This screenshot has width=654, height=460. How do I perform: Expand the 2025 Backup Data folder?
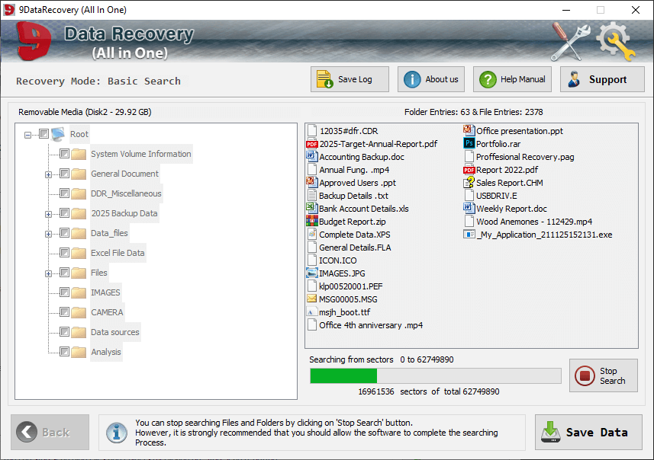point(48,215)
